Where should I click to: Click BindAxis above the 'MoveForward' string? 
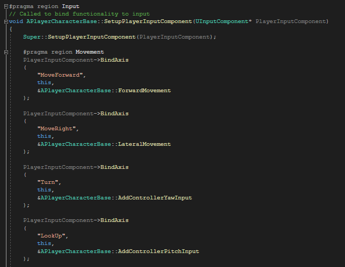[114, 60]
